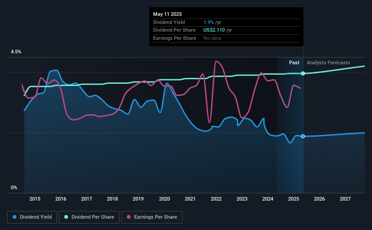Click the 2019 x-axis label
This screenshot has width=372, height=230.
[138, 199]
